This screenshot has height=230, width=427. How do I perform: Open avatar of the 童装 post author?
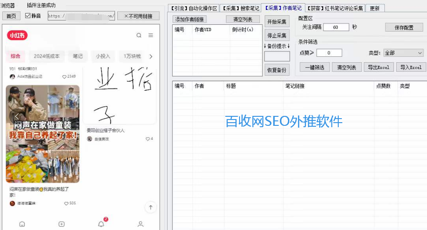[x=12, y=203]
